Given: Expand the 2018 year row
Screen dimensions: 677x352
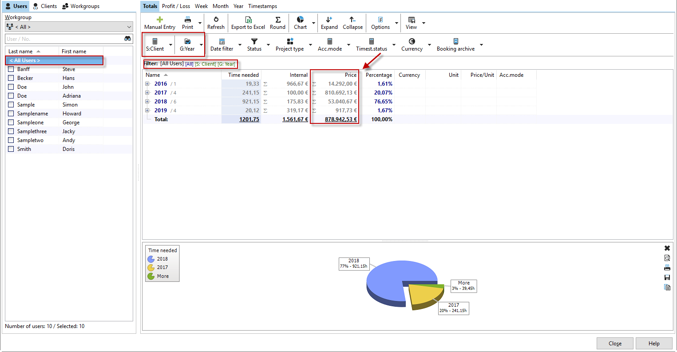Looking at the screenshot, I should click(147, 102).
